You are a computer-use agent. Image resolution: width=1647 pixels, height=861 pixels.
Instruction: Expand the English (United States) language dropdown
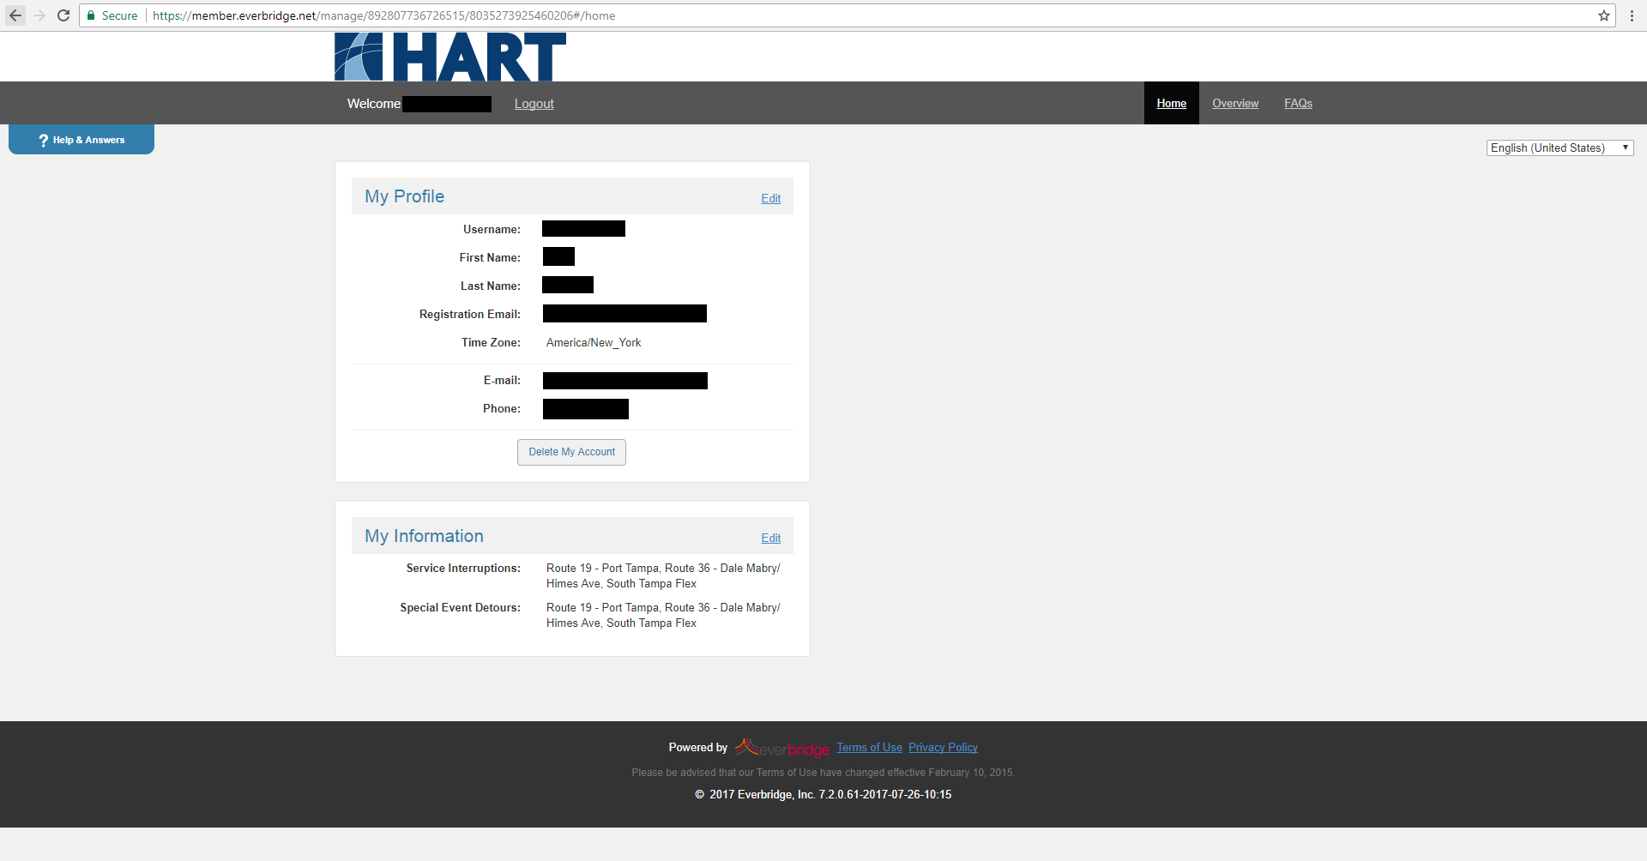click(x=1559, y=148)
